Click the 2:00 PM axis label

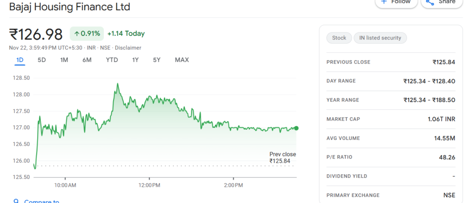tap(233, 185)
